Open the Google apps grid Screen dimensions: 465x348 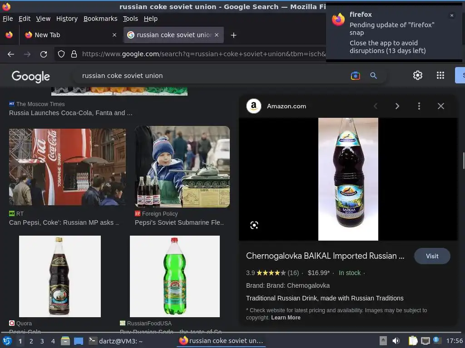pos(440,76)
